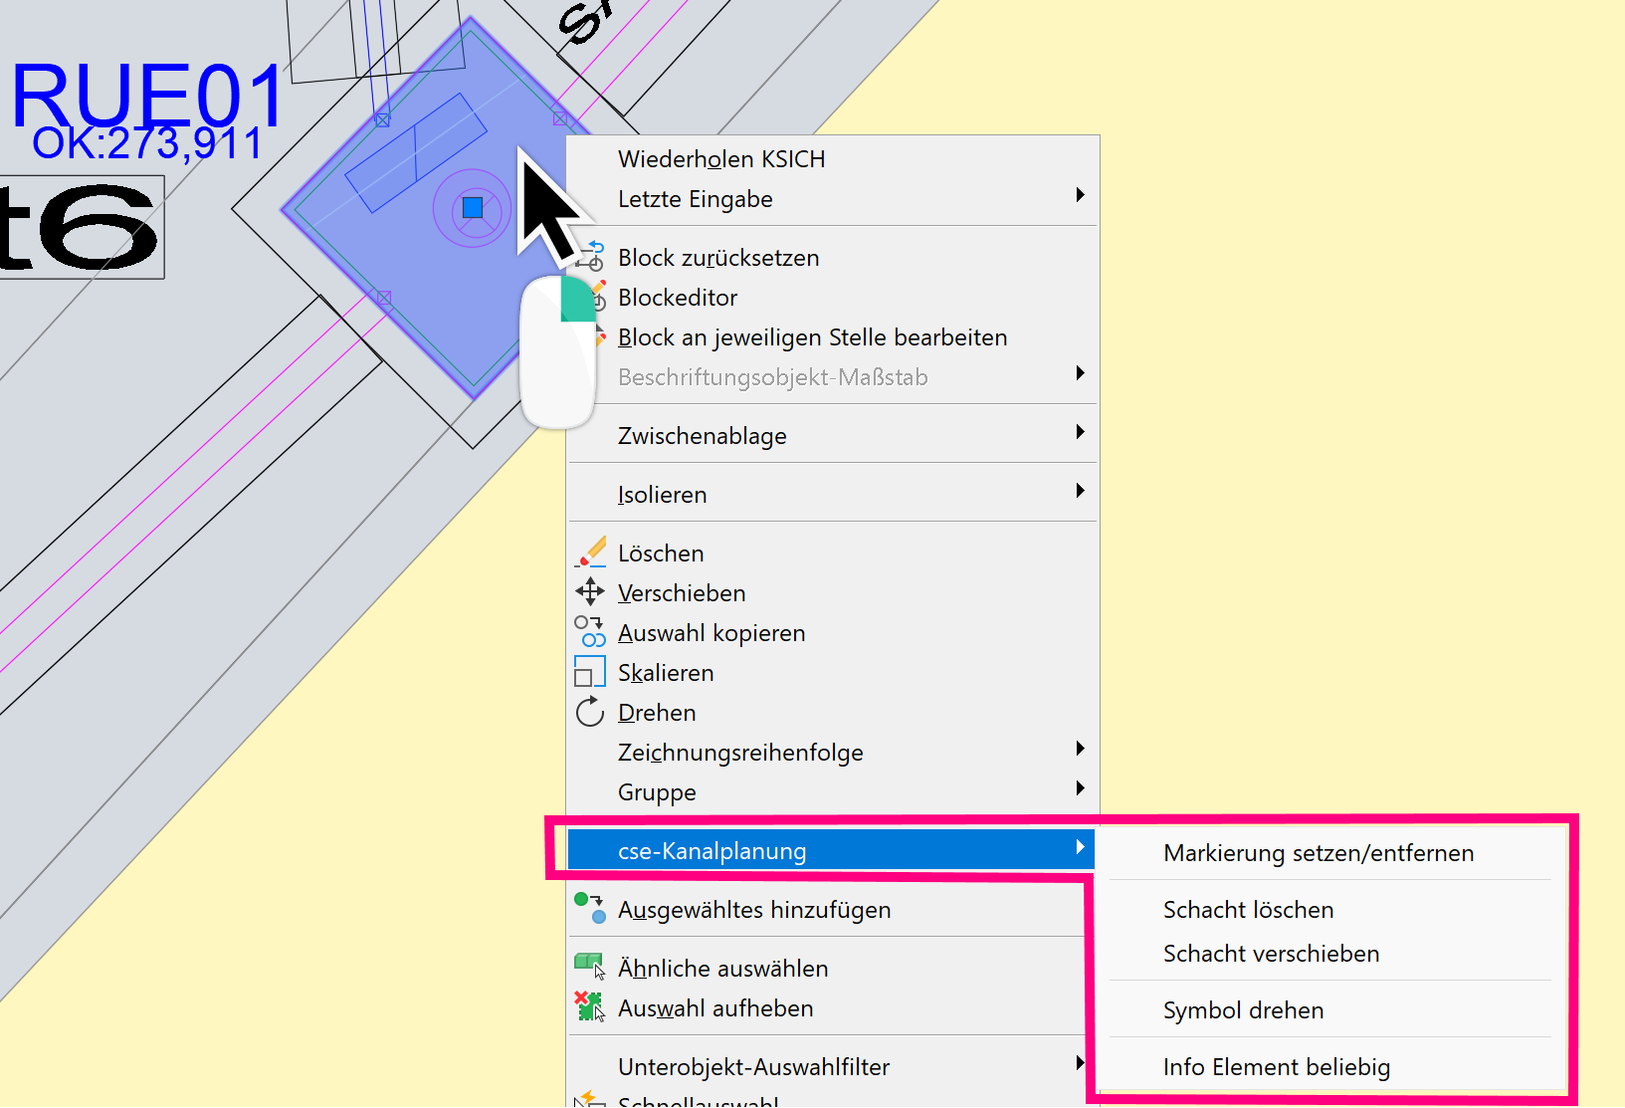Click the Auswahl kopieren icon
Viewport: 1625px width, 1108px height.
pos(590,632)
